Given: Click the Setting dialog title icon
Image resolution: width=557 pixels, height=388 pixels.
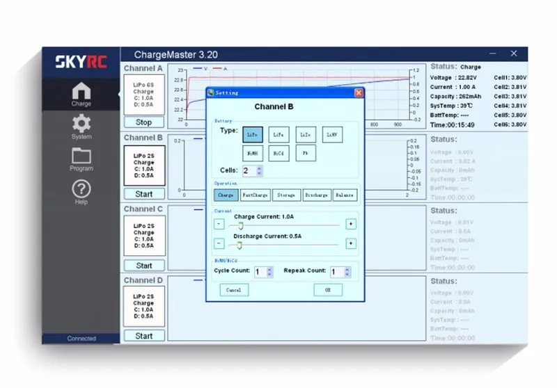Looking at the screenshot, I should (x=211, y=92).
